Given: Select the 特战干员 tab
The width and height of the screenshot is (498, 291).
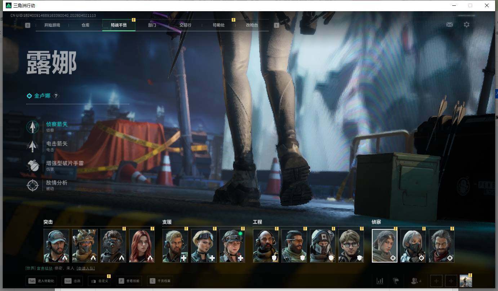Looking at the screenshot, I should pos(119,25).
